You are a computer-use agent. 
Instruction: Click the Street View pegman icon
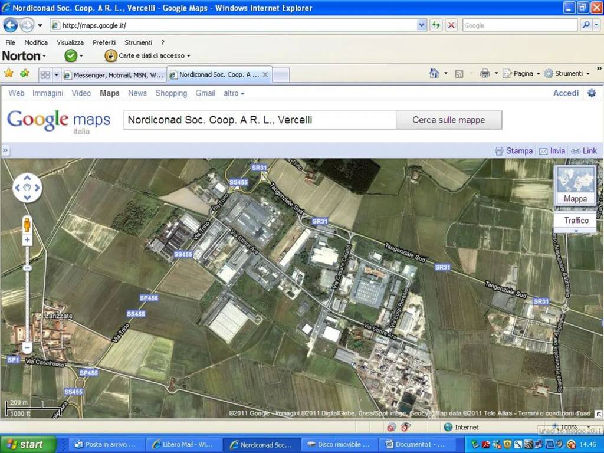point(27,224)
